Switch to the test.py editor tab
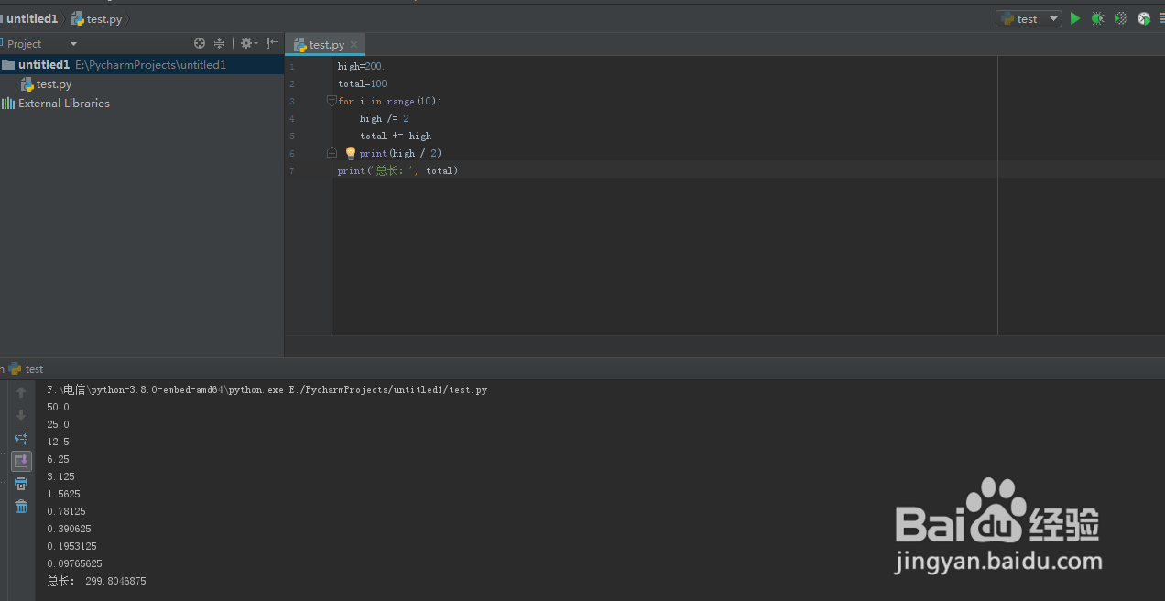Image resolution: width=1165 pixels, height=601 pixels. pos(321,44)
